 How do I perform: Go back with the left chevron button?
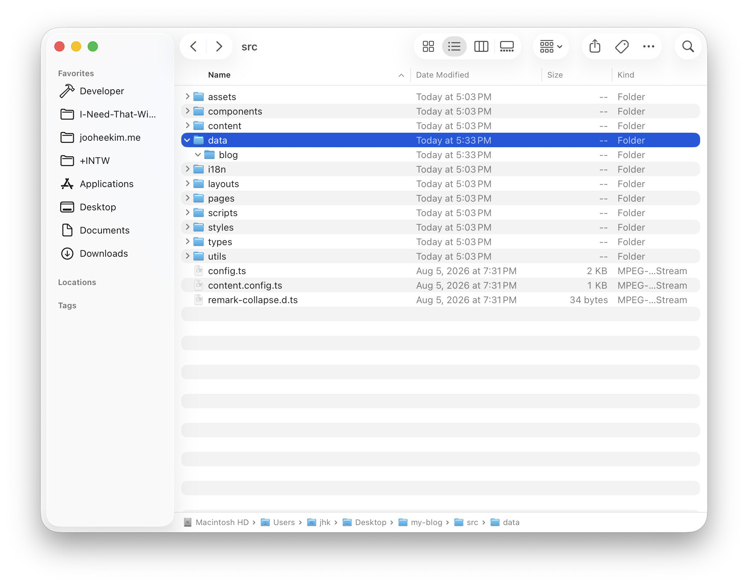(194, 46)
